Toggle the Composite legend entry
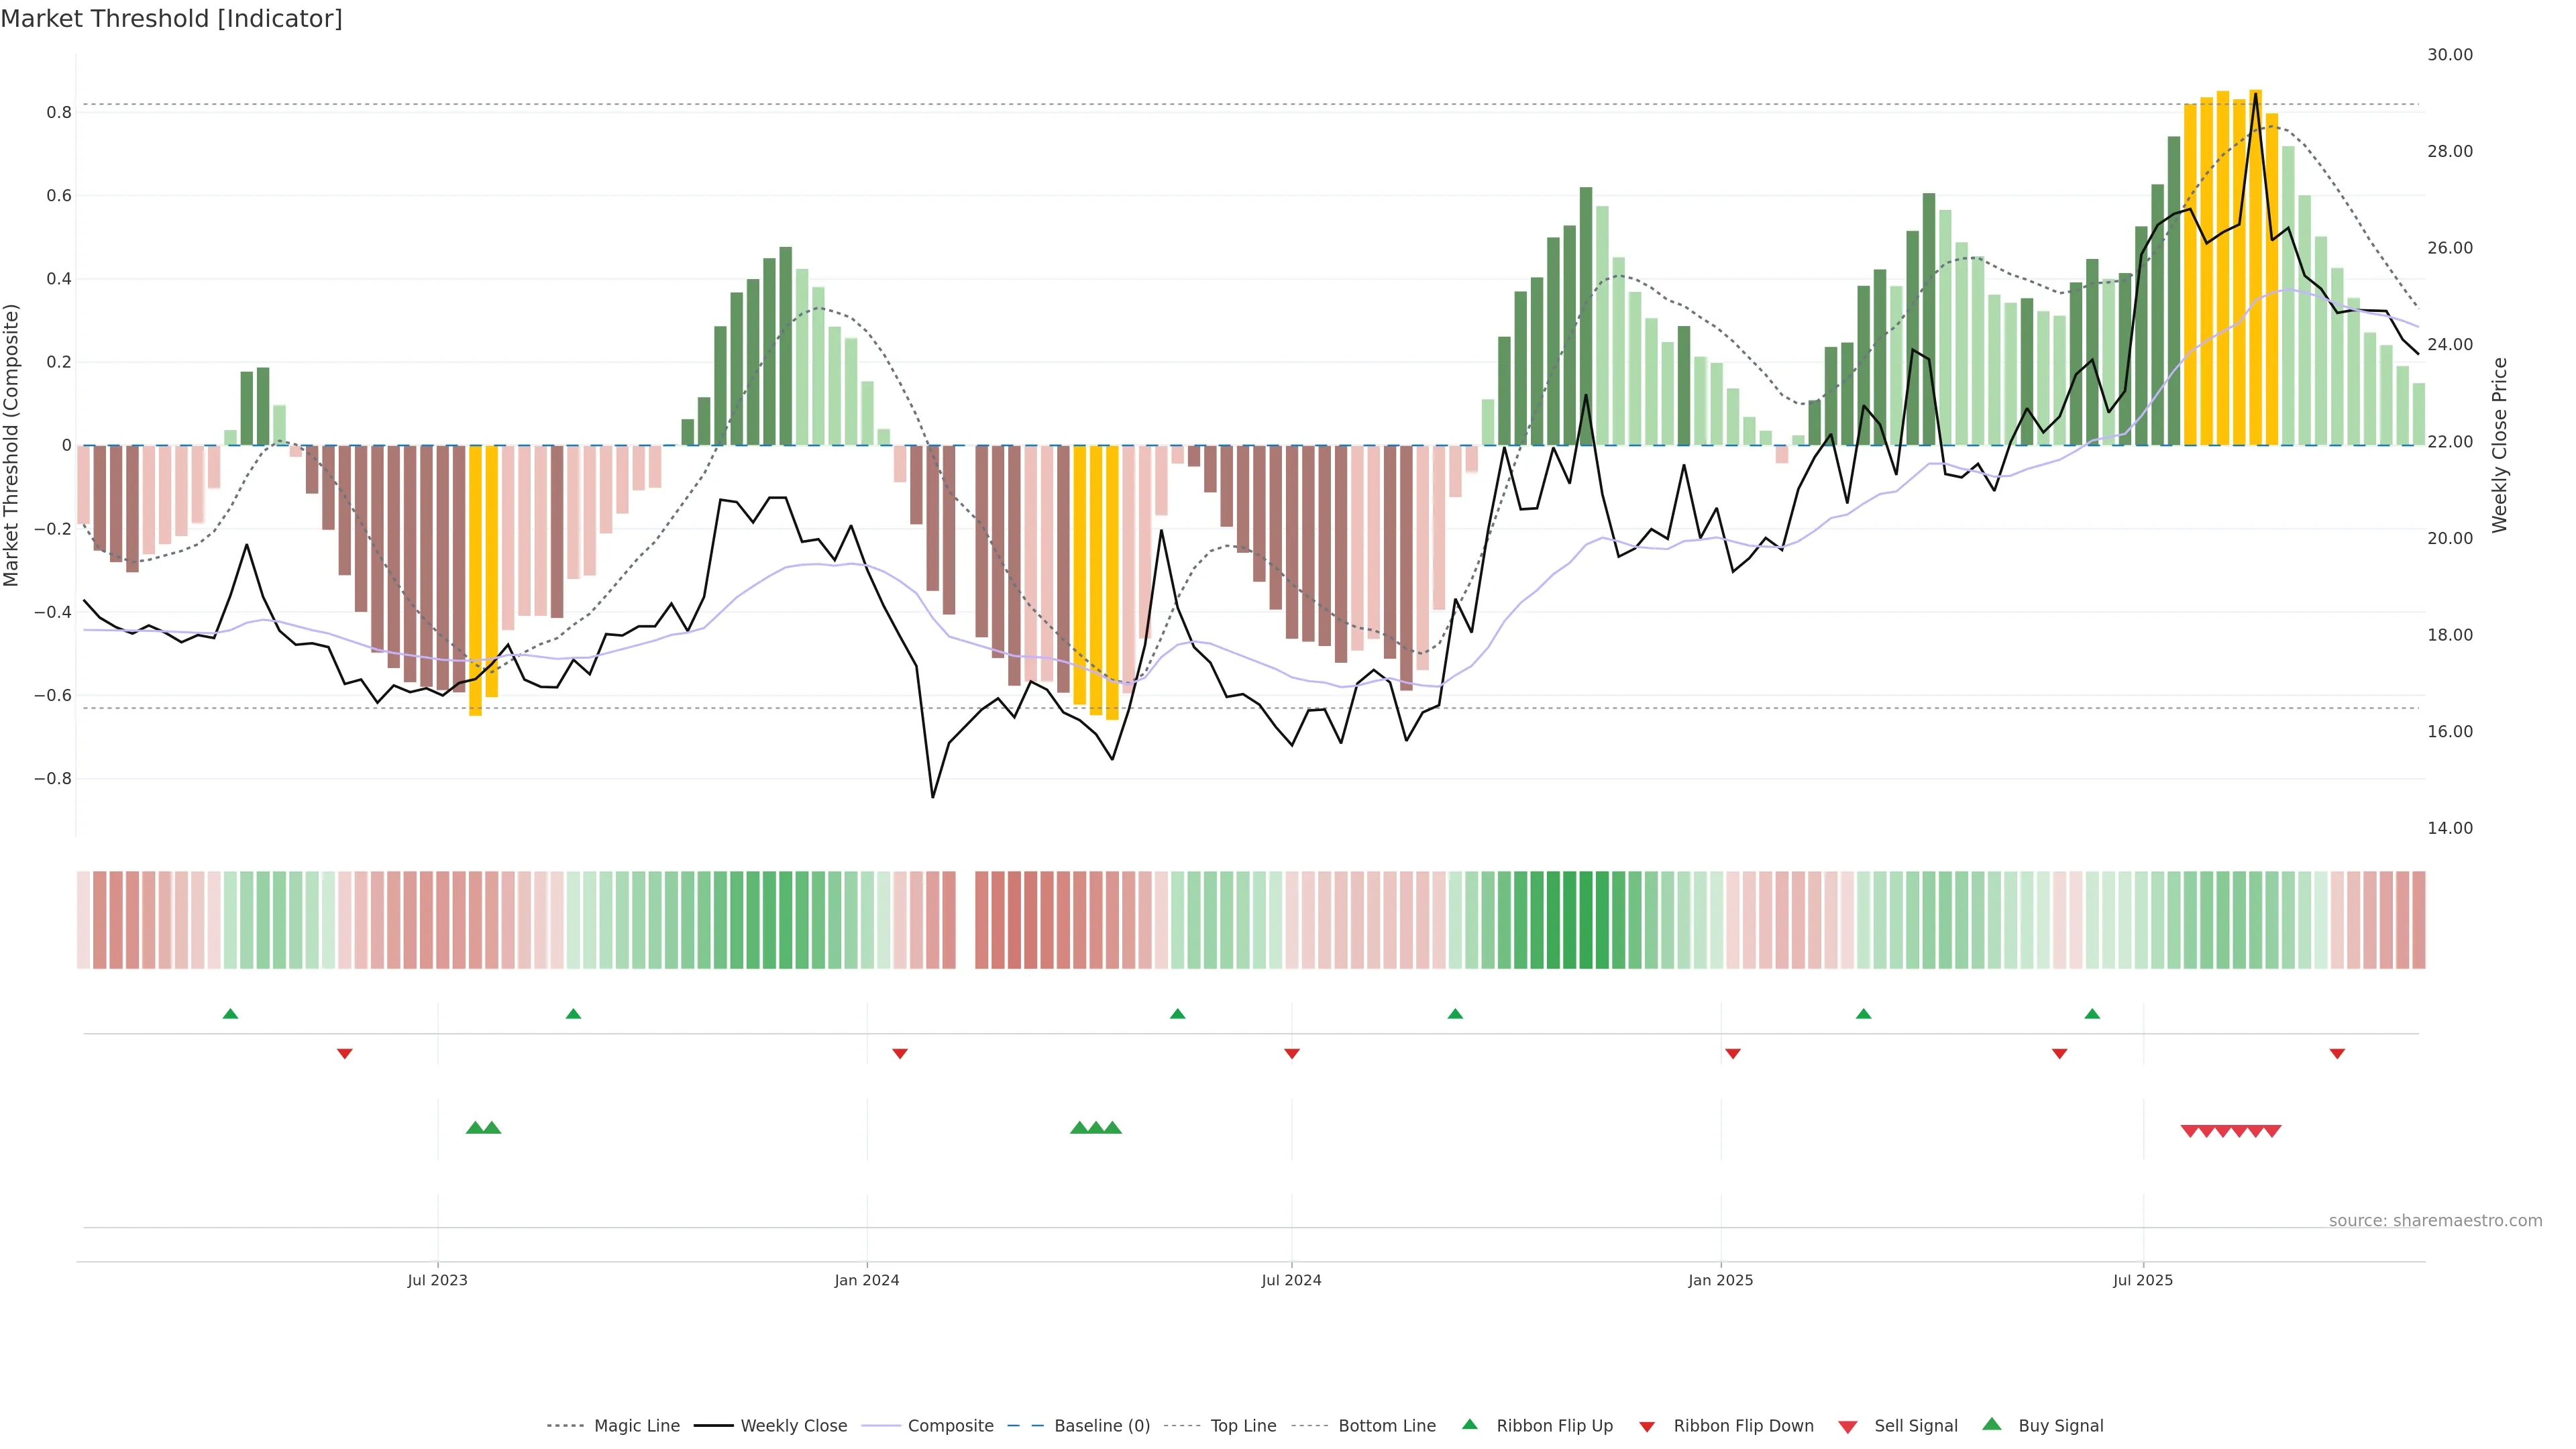Screen dimensions: 2576x1449 tap(950, 1426)
